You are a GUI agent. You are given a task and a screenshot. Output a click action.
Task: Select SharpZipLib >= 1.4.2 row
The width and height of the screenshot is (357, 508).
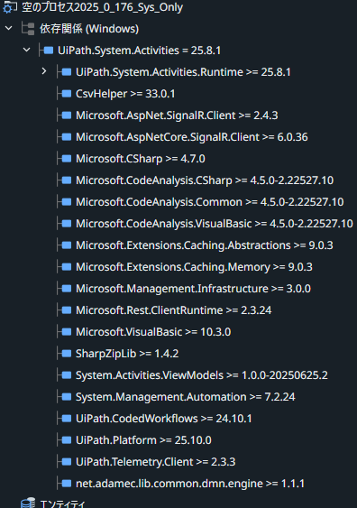point(127,354)
